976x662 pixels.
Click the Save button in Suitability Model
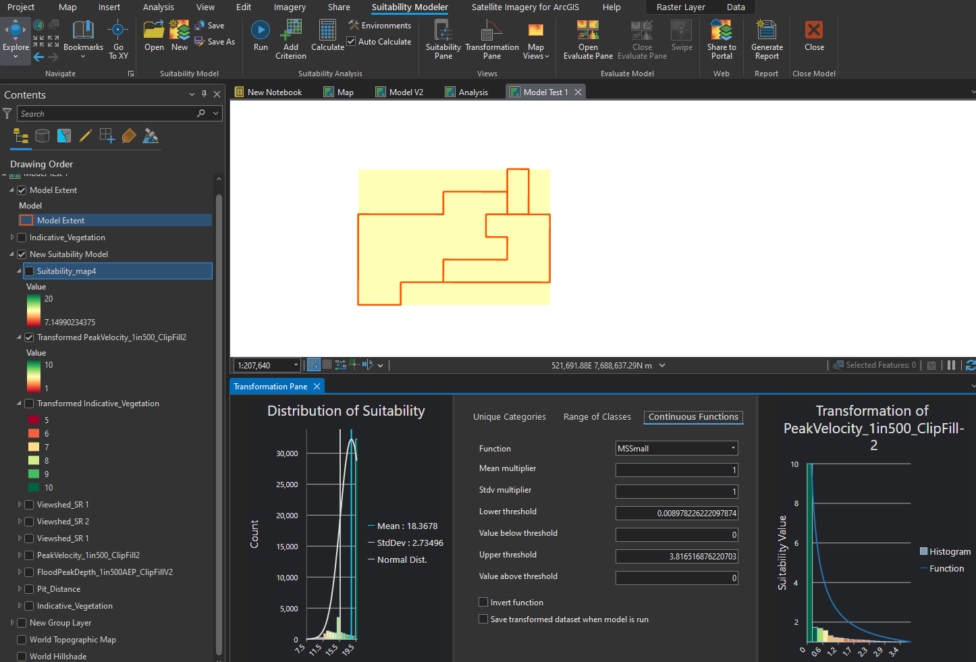(x=210, y=26)
